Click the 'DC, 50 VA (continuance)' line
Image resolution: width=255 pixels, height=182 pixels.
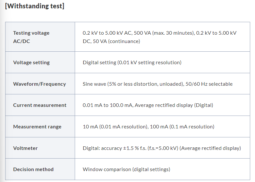(111, 41)
